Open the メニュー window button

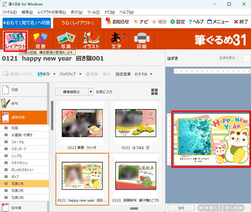(218, 22)
